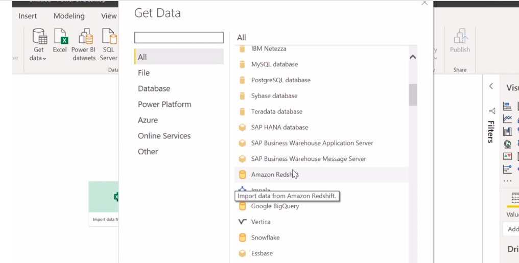This screenshot has width=519, height=263.
Task: Select the All category
Action: [179, 57]
